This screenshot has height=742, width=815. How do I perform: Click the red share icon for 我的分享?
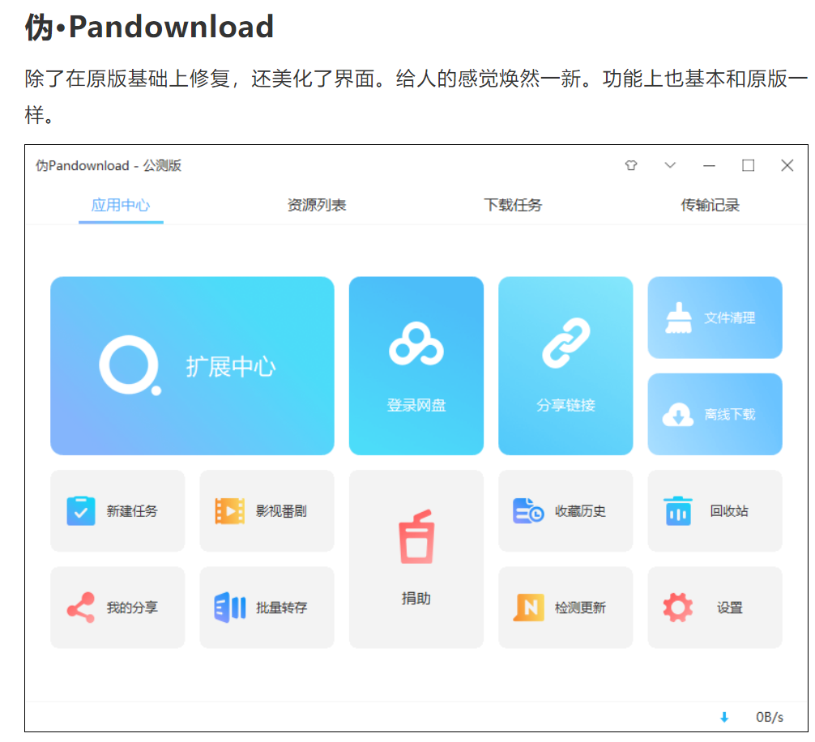80,607
